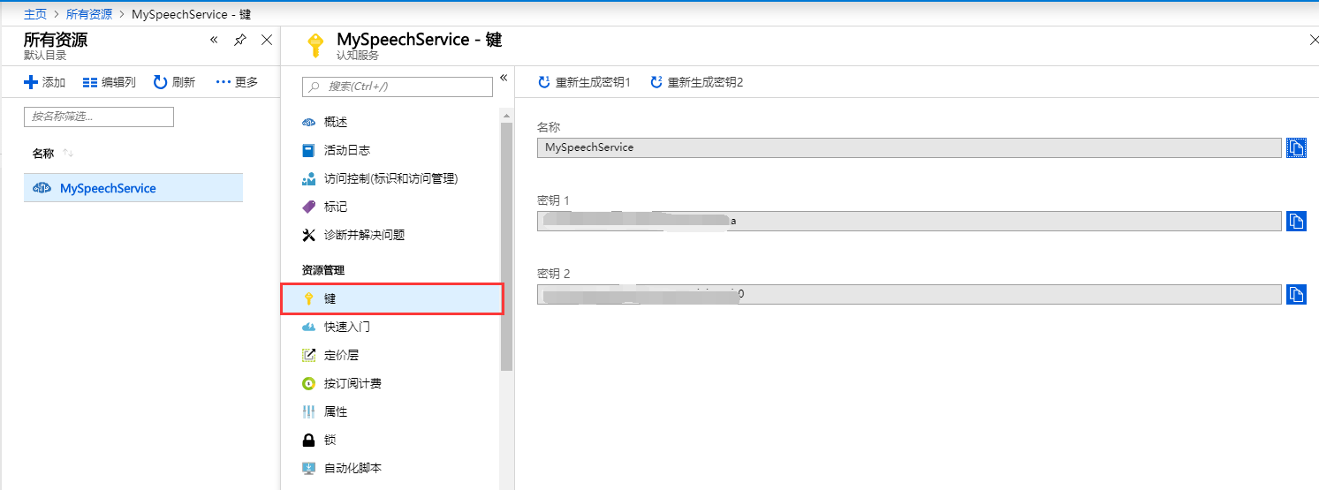Click the 活动日志 book icon
Viewport: 1319px width, 490px height.
[x=308, y=150]
